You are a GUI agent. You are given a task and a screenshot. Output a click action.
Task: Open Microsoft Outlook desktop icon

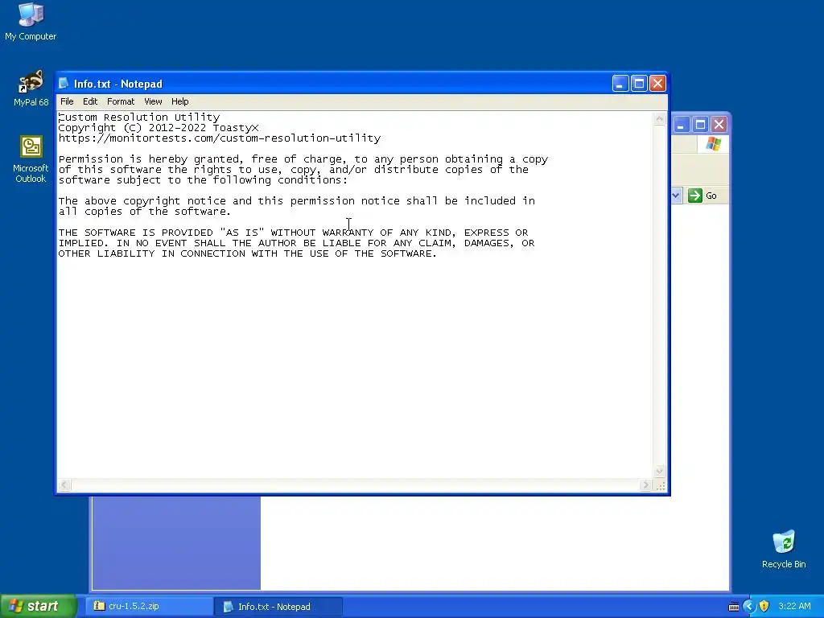(31, 159)
